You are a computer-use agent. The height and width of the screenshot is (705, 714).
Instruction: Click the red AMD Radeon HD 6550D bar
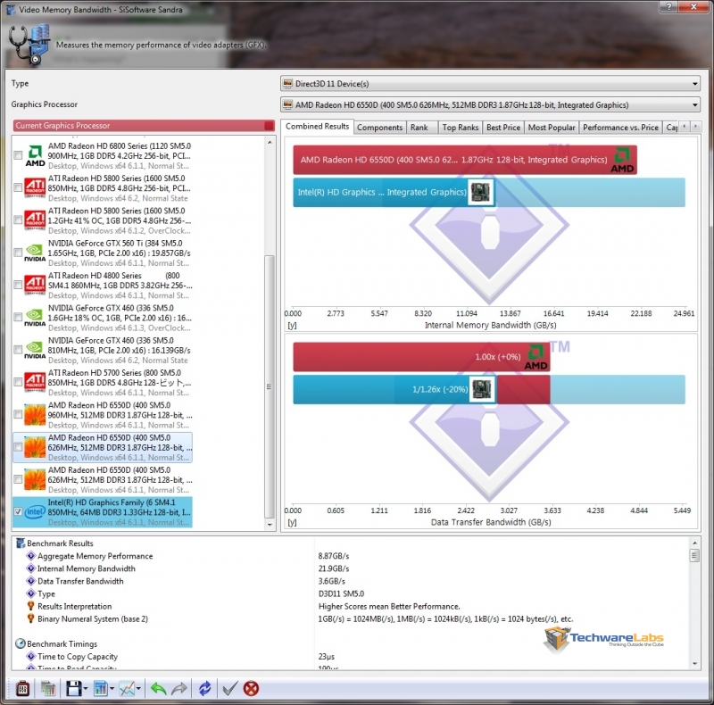(x=464, y=161)
